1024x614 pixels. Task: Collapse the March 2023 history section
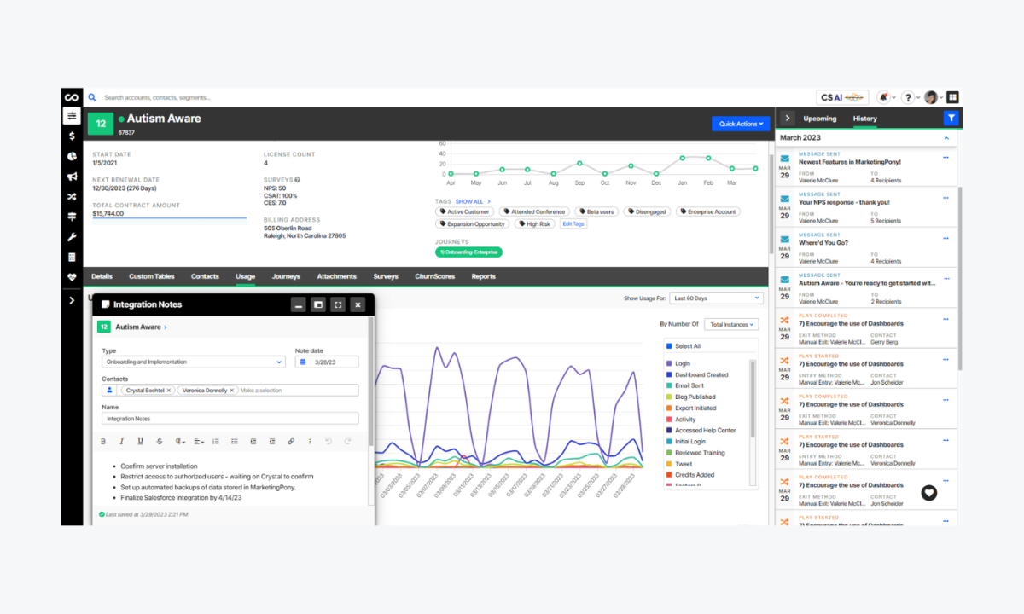pos(945,137)
